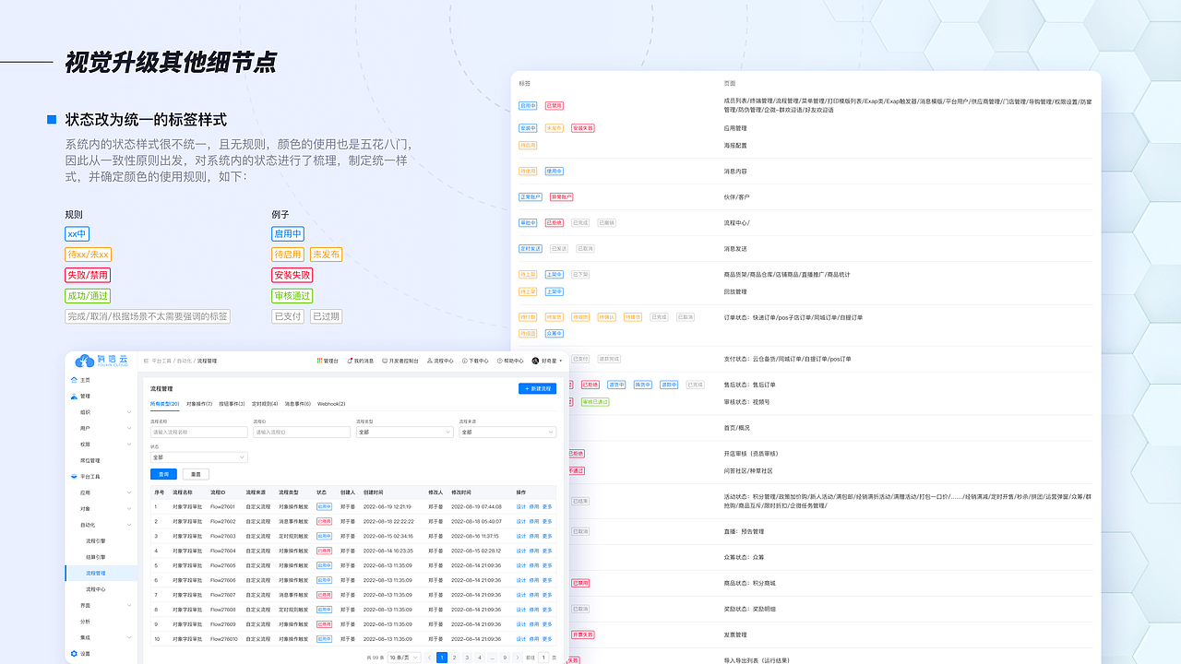Viewport: 1181px width, 664px height.
Task: Switch to Webhook(2) tab
Action: click(x=331, y=403)
